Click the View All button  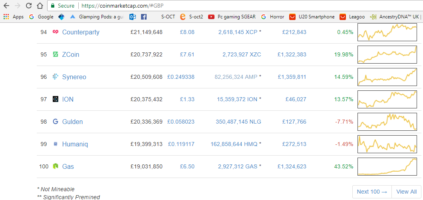[x=406, y=192]
